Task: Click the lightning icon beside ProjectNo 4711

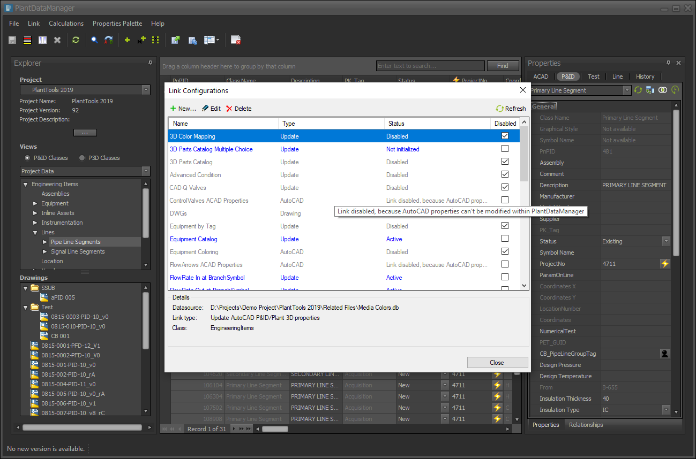Action: click(665, 264)
